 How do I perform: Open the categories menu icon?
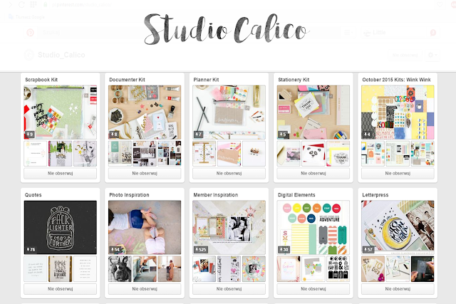pyautogui.click(x=348, y=33)
